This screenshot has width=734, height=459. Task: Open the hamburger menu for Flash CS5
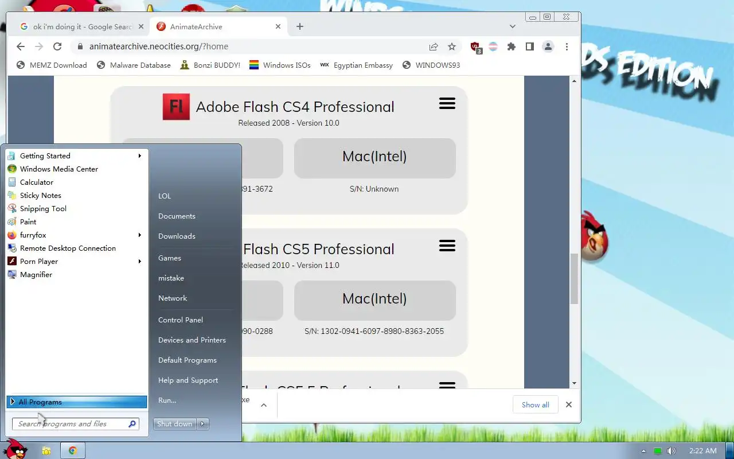(447, 246)
